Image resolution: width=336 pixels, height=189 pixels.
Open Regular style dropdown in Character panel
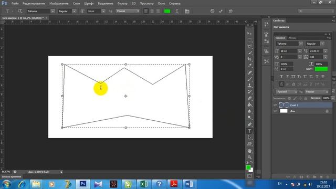(322, 44)
